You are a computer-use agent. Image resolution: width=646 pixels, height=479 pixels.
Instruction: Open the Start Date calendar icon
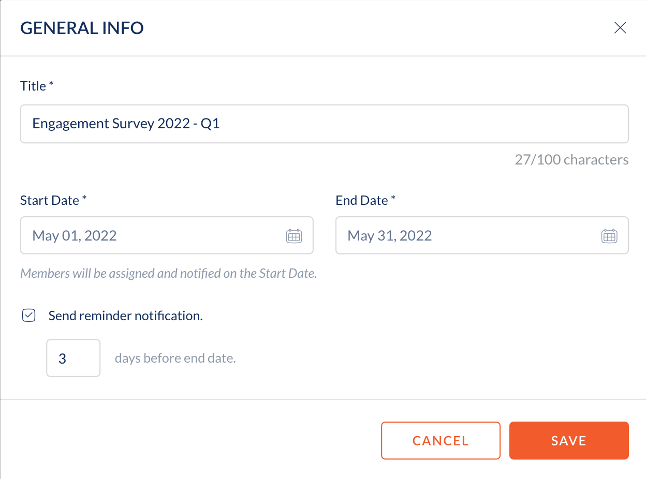coord(294,236)
